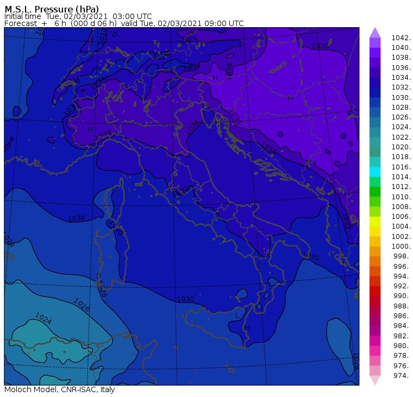Click the title text M.S.L. Pressure (hPa)
The image size is (413, 397).
coord(52,9)
